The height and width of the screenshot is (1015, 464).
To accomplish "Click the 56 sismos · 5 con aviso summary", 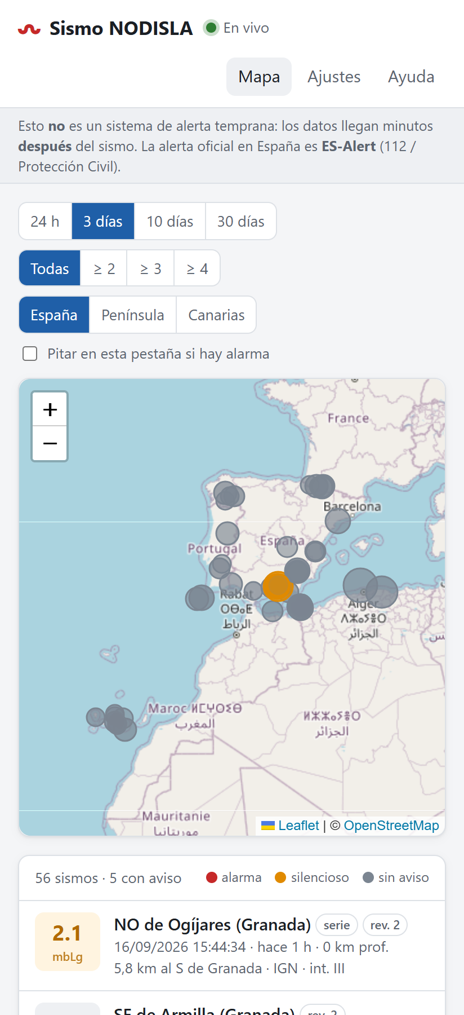I will [108, 878].
